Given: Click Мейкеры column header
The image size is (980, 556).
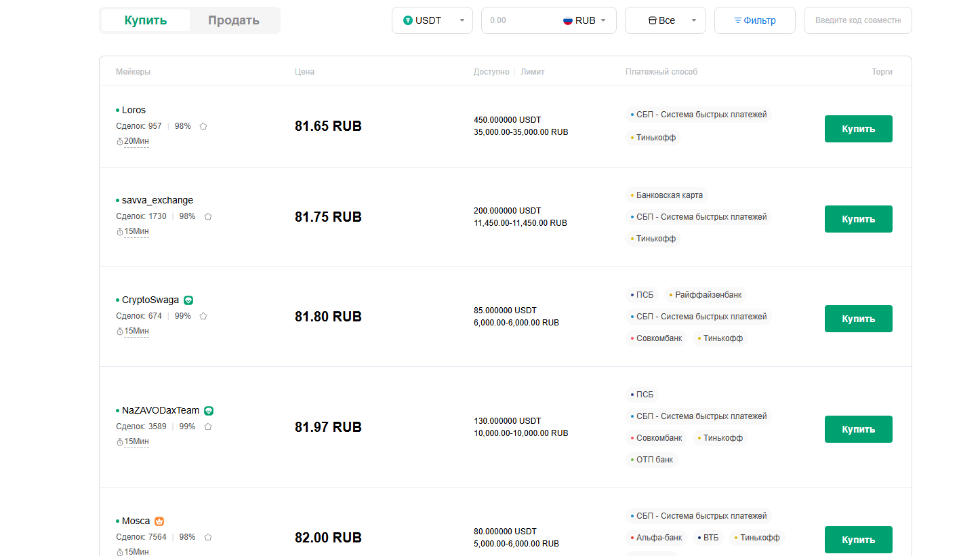Looking at the screenshot, I should coord(133,72).
